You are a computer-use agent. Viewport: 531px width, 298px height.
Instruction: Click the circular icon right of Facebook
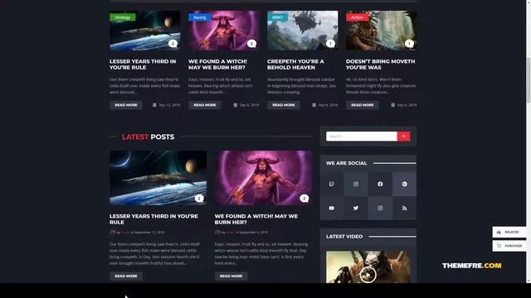click(404, 184)
